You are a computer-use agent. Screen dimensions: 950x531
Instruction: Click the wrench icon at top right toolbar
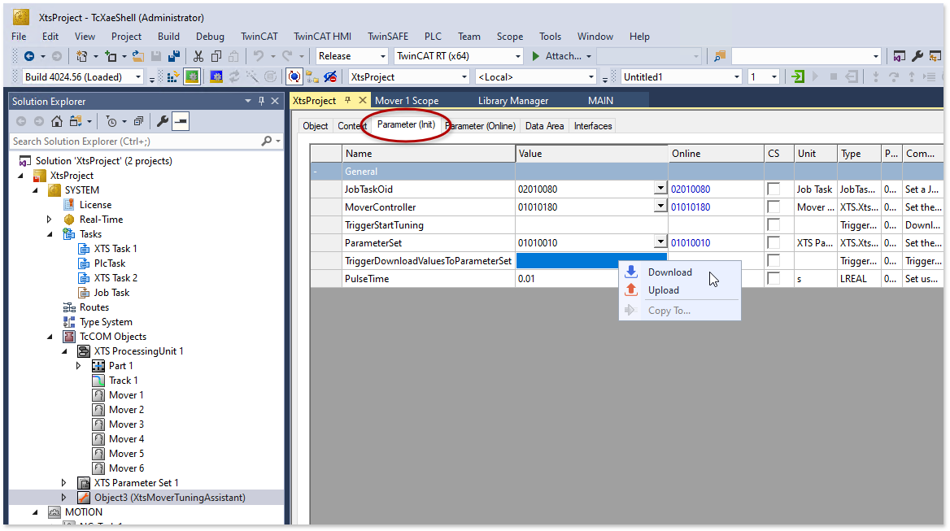pos(917,56)
